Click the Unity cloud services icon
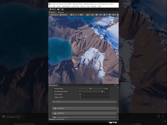This screenshot has width=167, height=125. tap(58, 9)
